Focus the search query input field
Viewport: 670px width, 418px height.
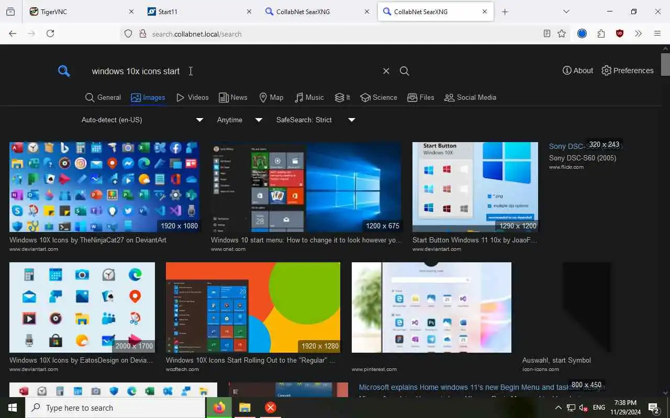(233, 71)
